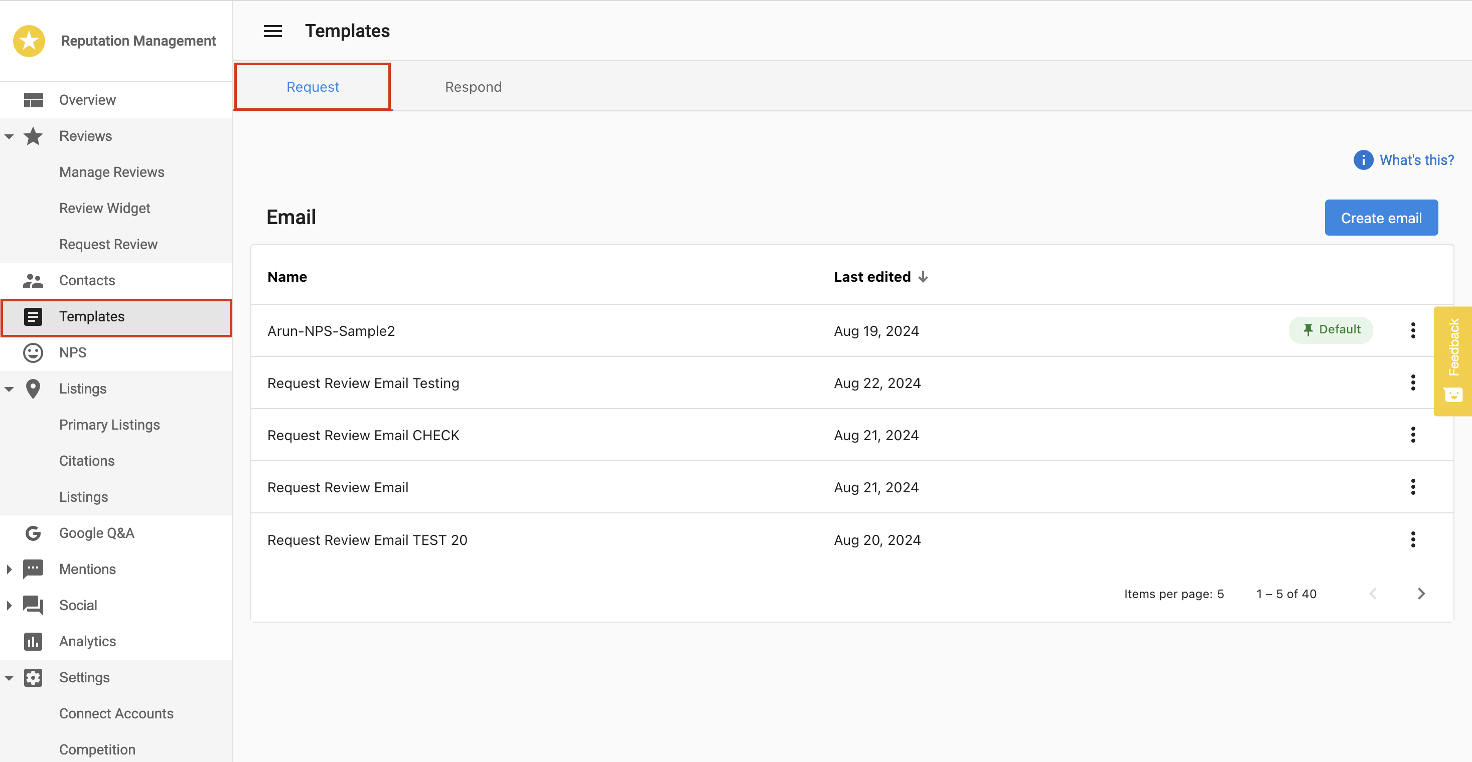
Task: Click the Mentions speech bubble icon
Action: pos(33,568)
